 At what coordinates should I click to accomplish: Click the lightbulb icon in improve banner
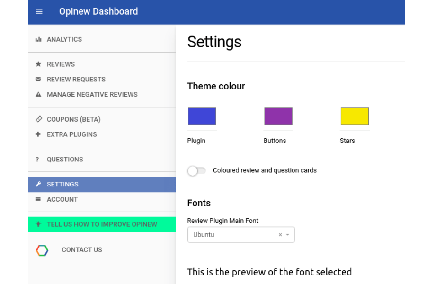click(38, 224)
